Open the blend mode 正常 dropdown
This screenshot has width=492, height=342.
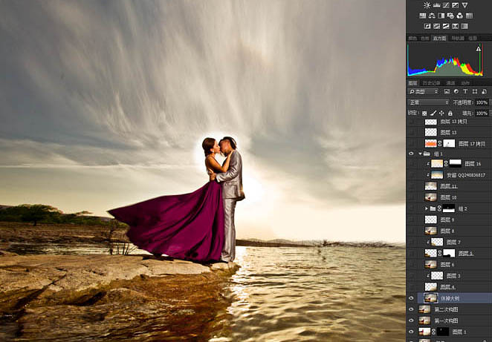pos(429,102)
